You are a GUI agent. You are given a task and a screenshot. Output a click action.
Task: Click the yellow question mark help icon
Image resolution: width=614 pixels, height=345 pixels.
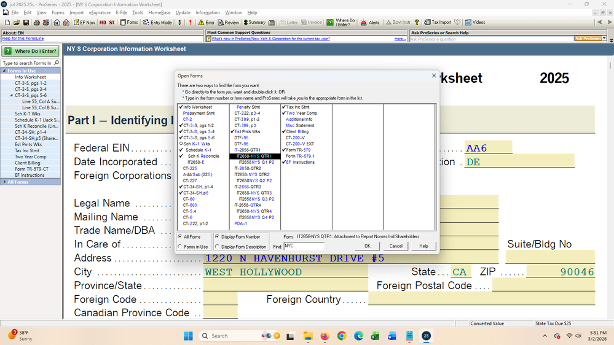tap(417, 23)
